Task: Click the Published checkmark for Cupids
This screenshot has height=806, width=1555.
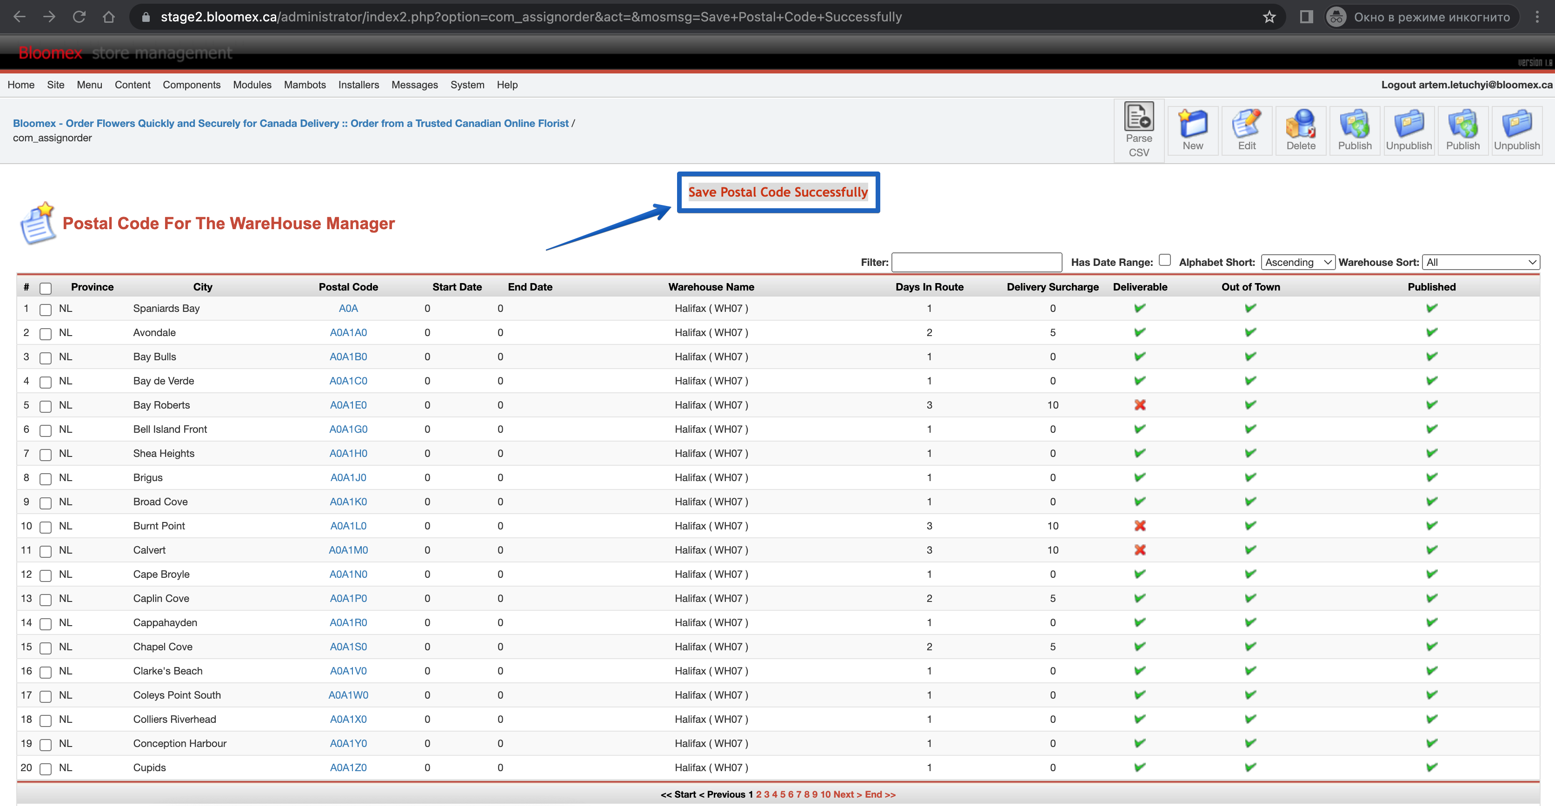Action: [x=1431, y=767]
